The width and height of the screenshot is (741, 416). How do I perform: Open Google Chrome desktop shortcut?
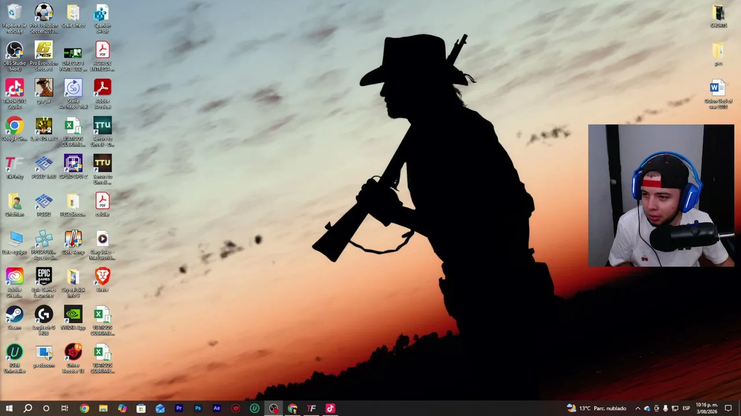coord(14,129)
